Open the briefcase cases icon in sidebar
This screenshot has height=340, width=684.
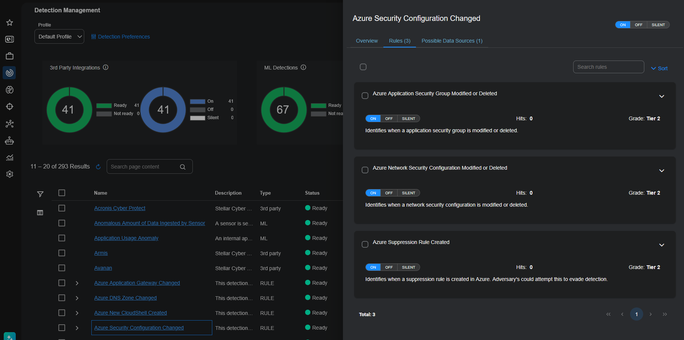10,56
